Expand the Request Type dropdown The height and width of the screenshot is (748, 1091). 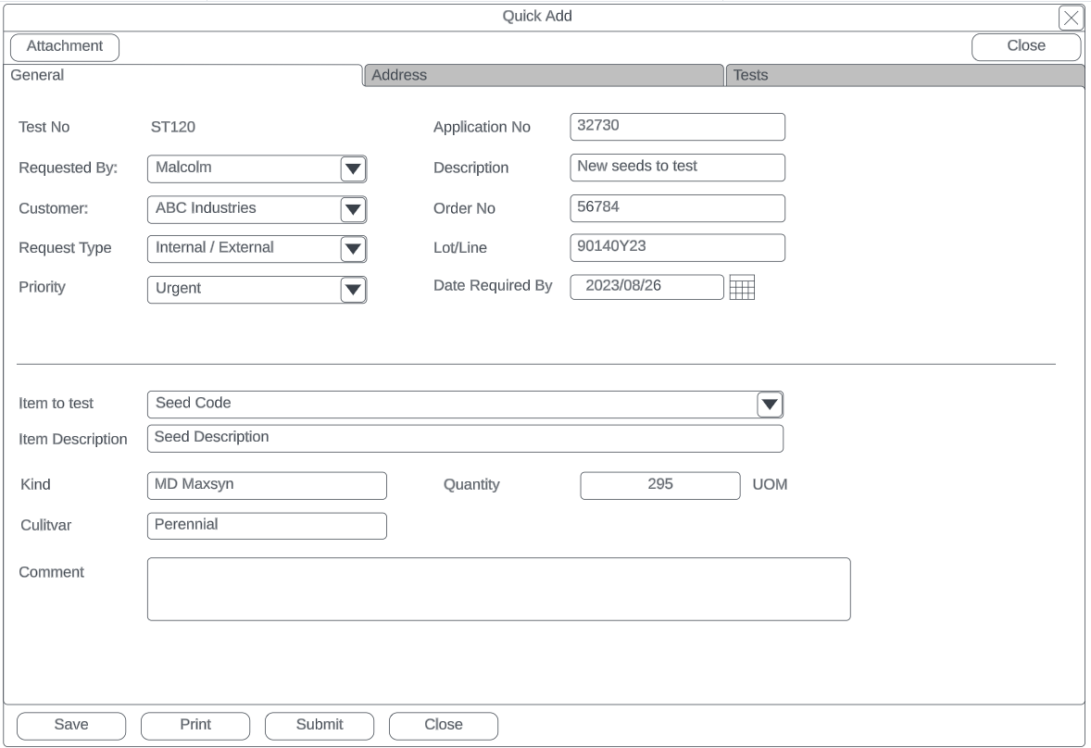353,248
